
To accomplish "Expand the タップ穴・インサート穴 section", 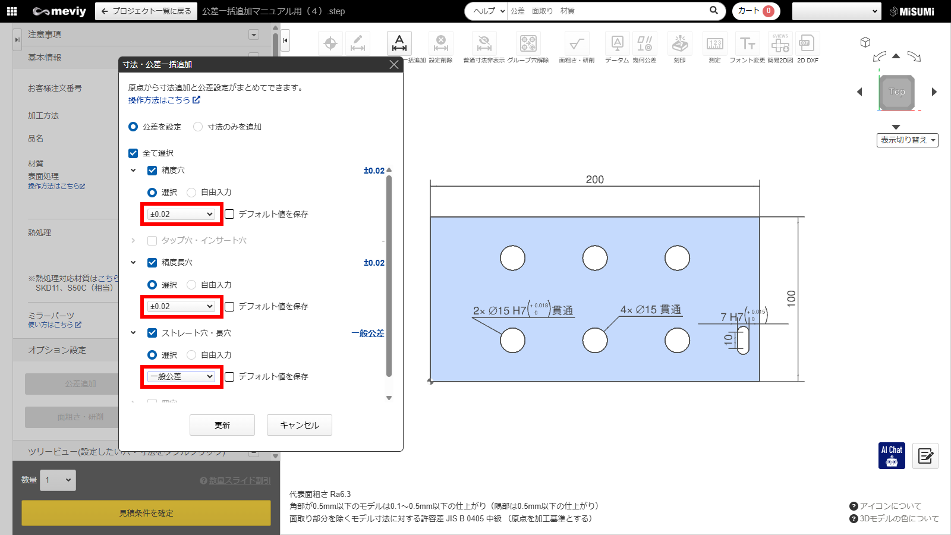I will click(x=133, y=241).
